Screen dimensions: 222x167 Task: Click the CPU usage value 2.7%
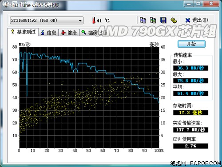tap(190, 146)
